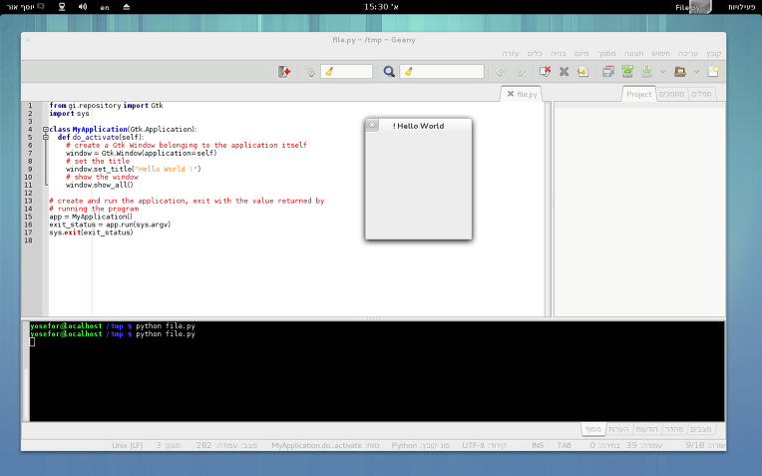Click the TAB indicator in status bar
762x476 pixels.
pyautogui.click(x=564, y=445)
